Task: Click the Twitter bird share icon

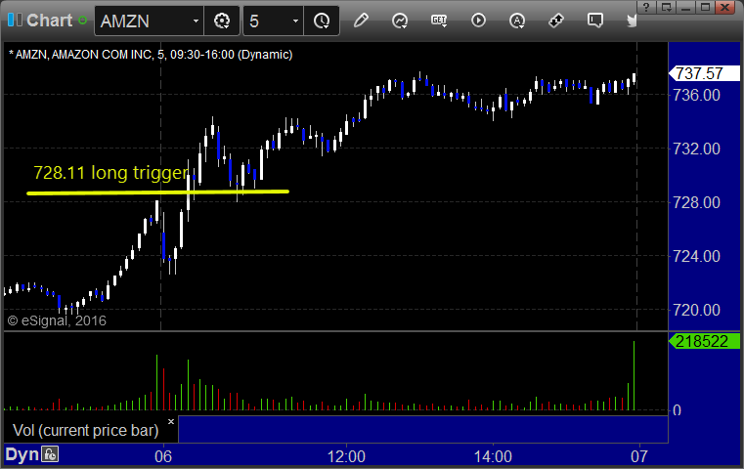Action: coord(632,21)
